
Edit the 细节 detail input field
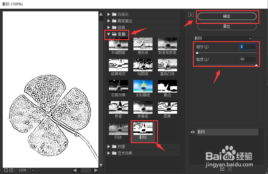pos(248,47)
